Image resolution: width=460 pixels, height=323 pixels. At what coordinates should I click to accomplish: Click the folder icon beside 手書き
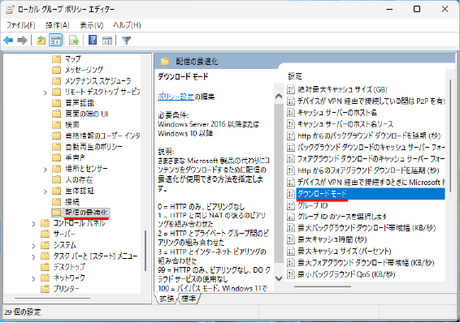click(x=56, y=157)
